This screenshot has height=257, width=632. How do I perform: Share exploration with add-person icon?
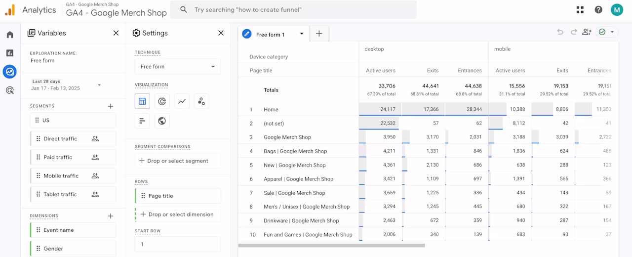[x=587, y=32]
